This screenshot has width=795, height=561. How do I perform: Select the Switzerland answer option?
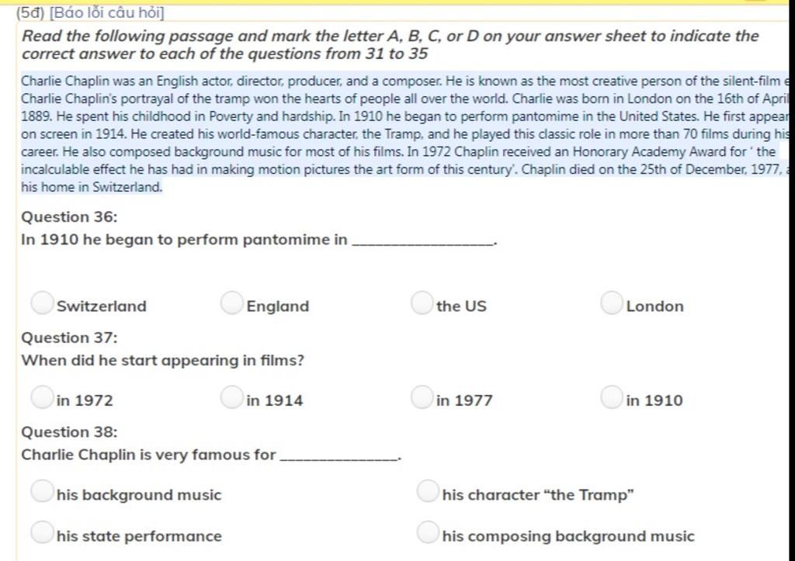click(x=42, y=303)
